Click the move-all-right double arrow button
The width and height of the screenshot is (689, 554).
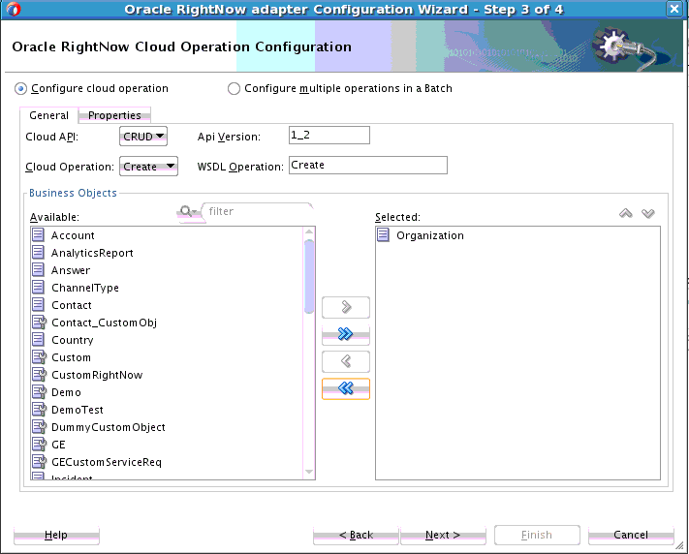346,334
